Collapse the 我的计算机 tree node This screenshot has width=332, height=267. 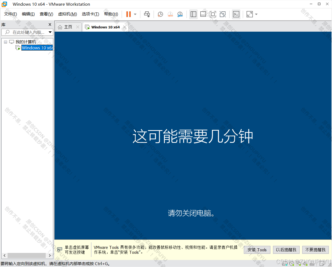point(5,42)
